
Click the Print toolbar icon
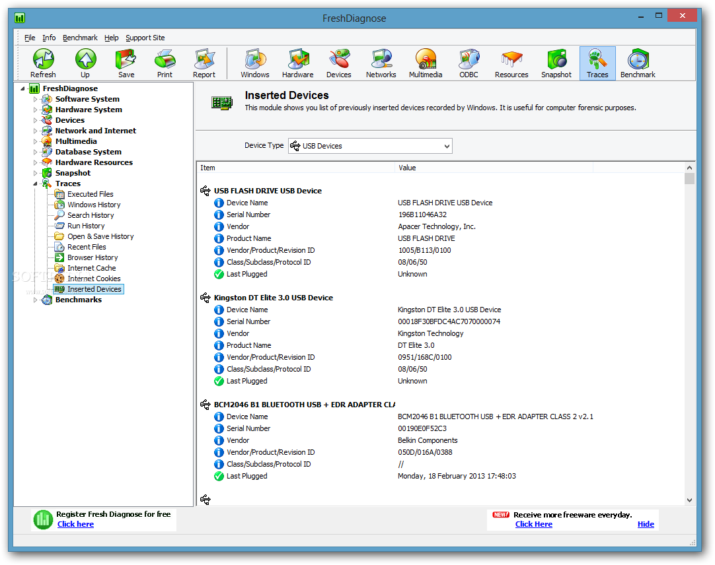tap(165, 63)
